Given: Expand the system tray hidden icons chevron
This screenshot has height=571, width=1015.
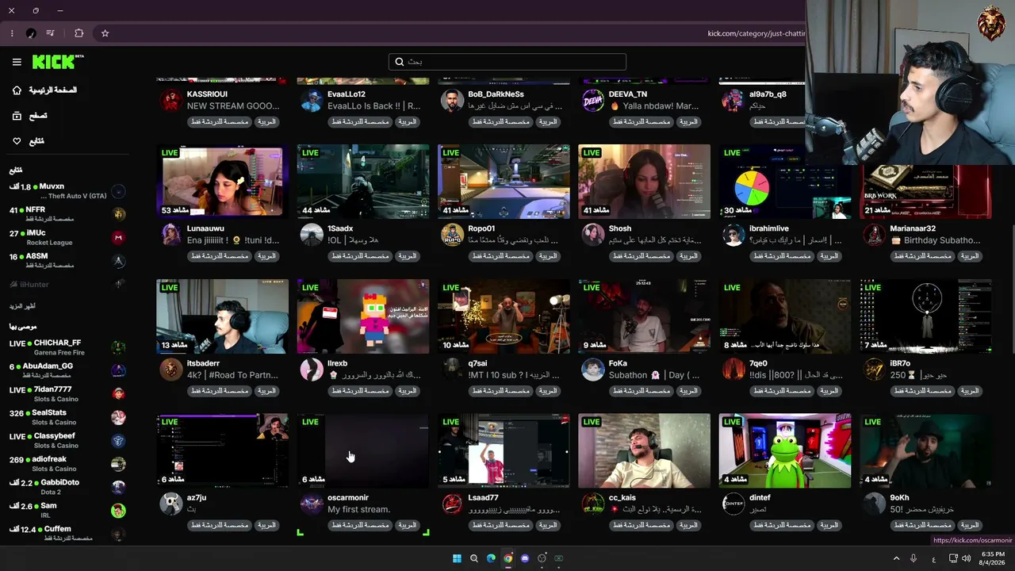Looking at the screenshot, I should (x=896, y=558).
